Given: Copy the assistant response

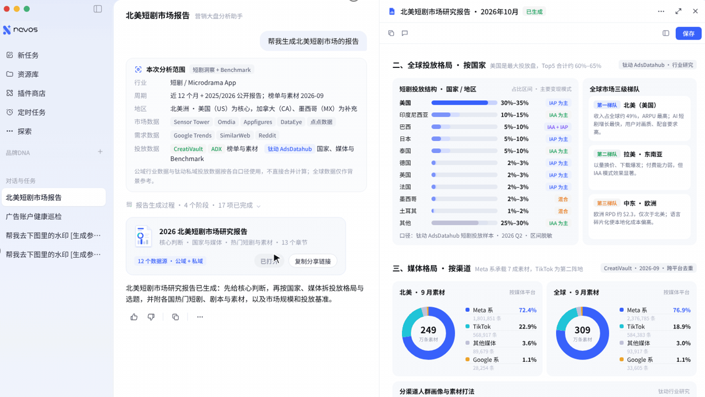Looking at the screenshot, I should (175, 317).
